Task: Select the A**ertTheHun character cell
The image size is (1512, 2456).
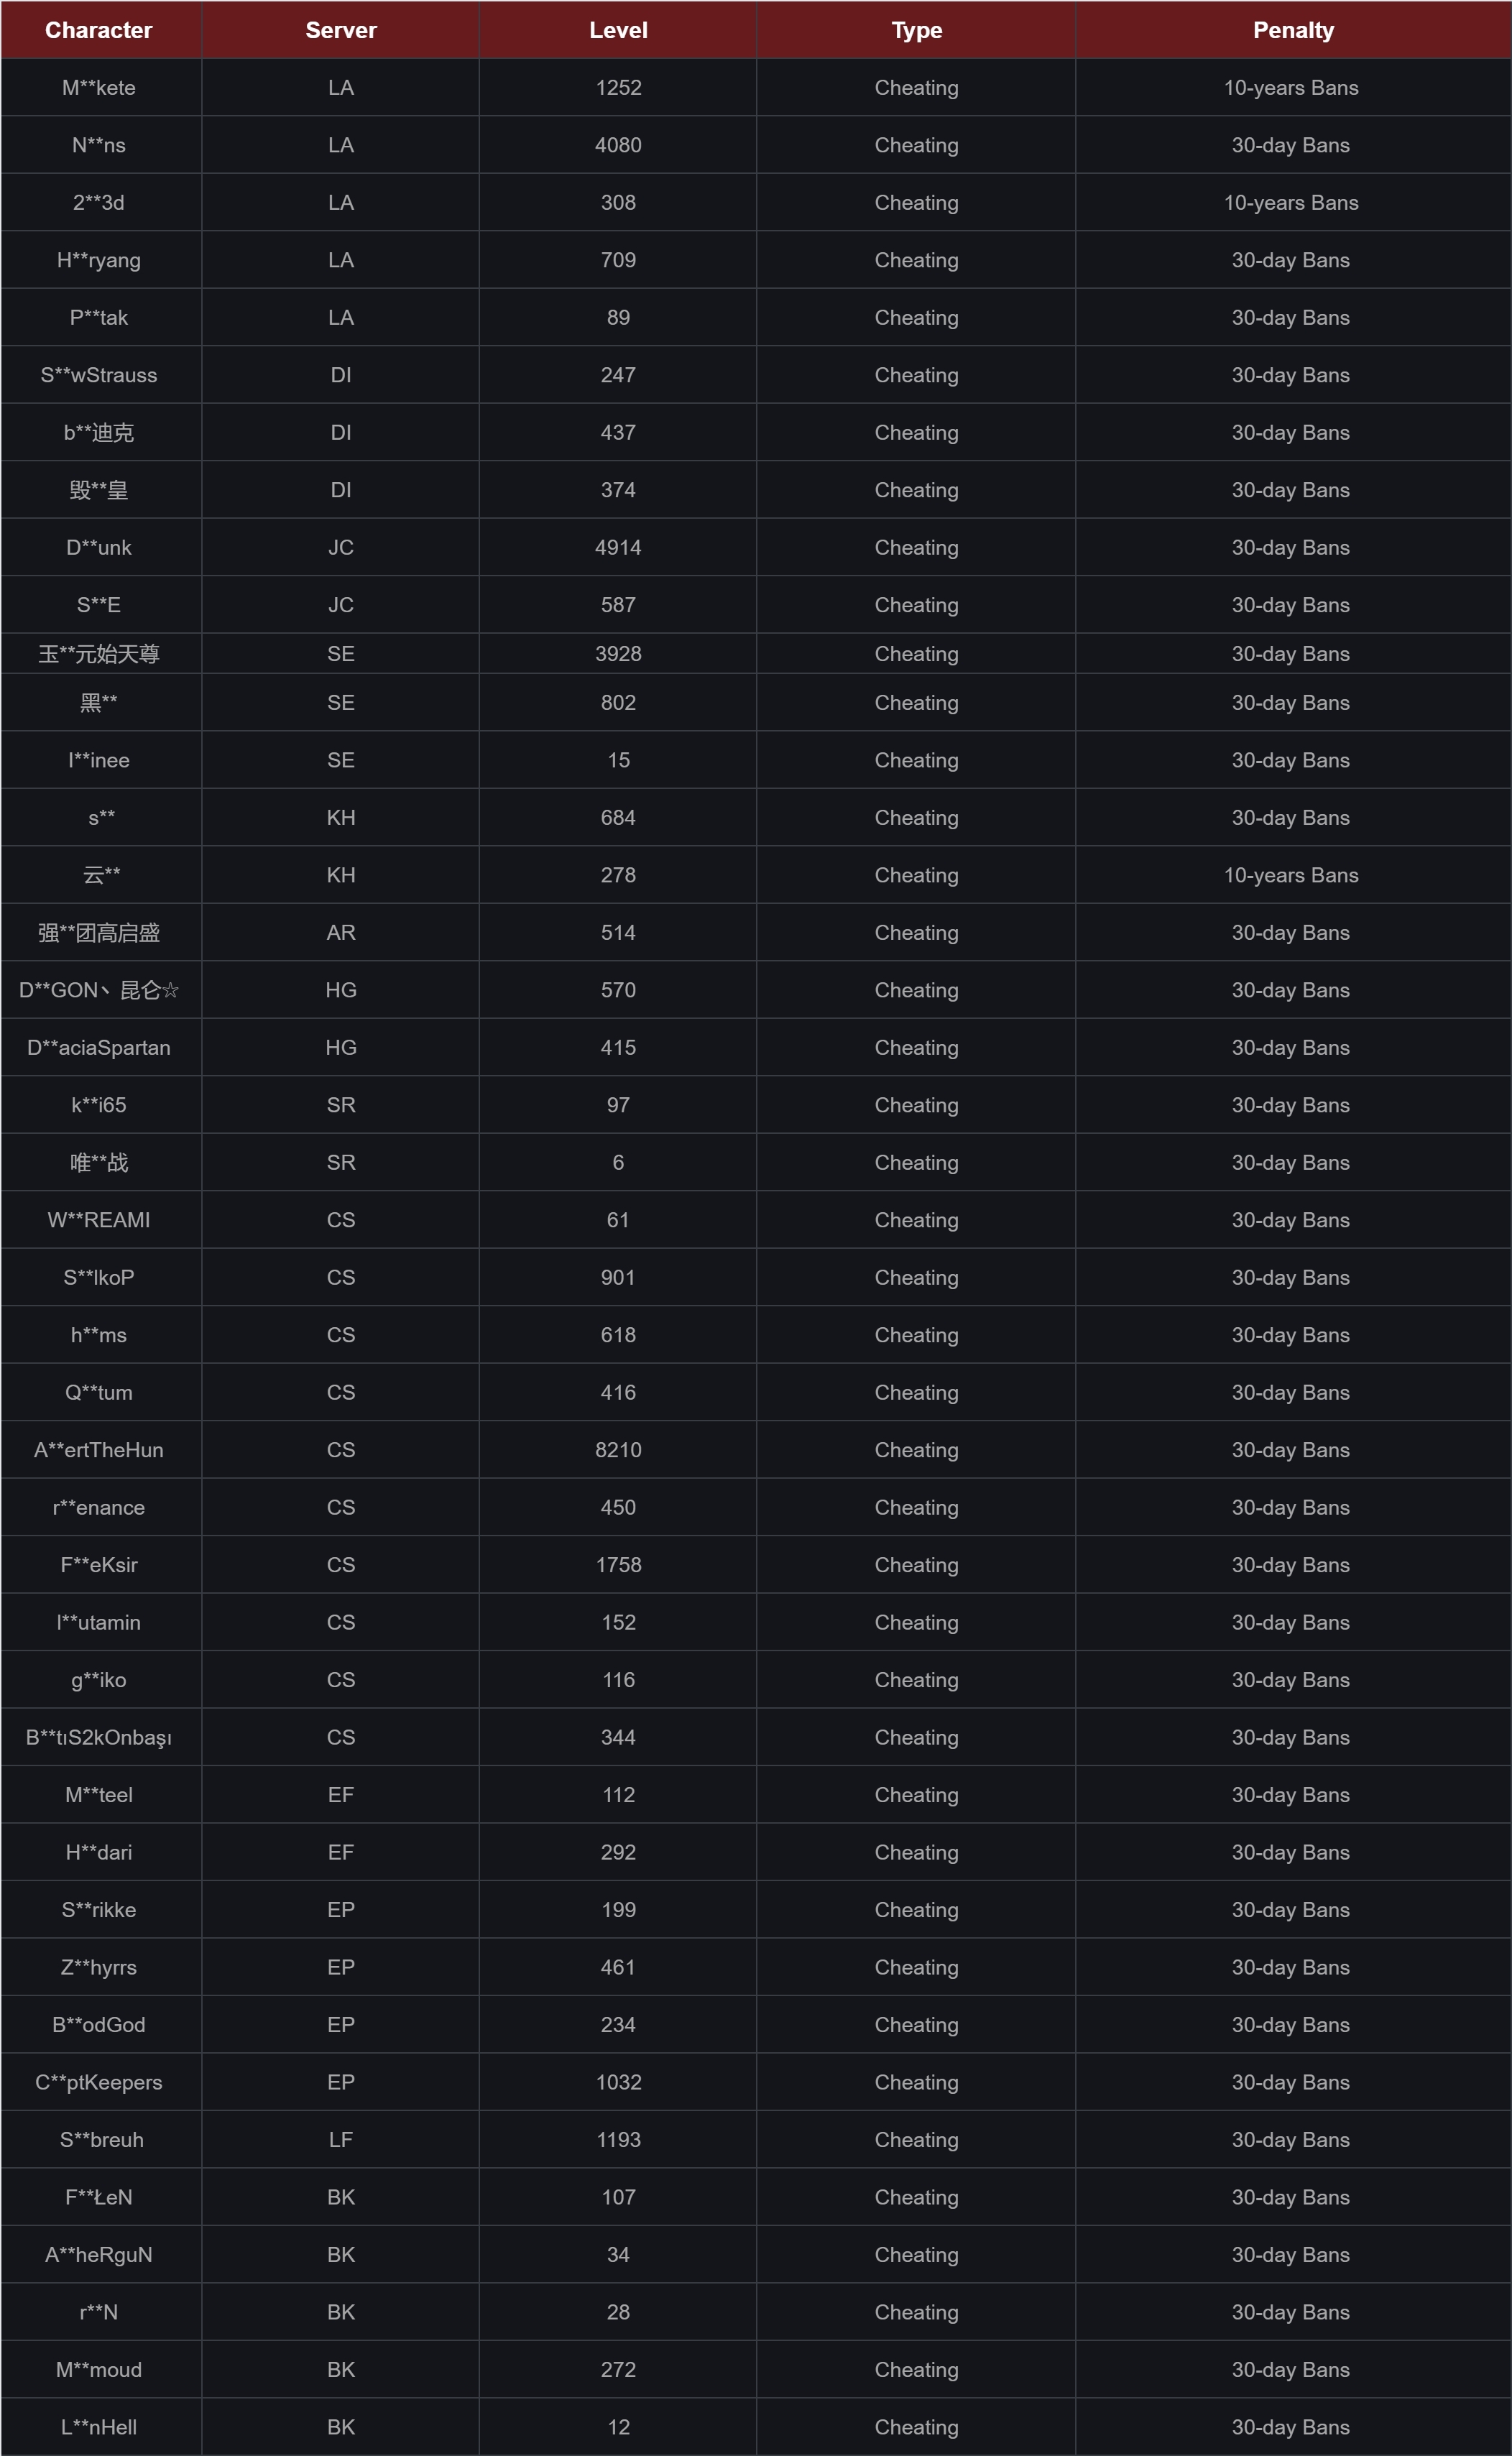Action: point(98,1449)
